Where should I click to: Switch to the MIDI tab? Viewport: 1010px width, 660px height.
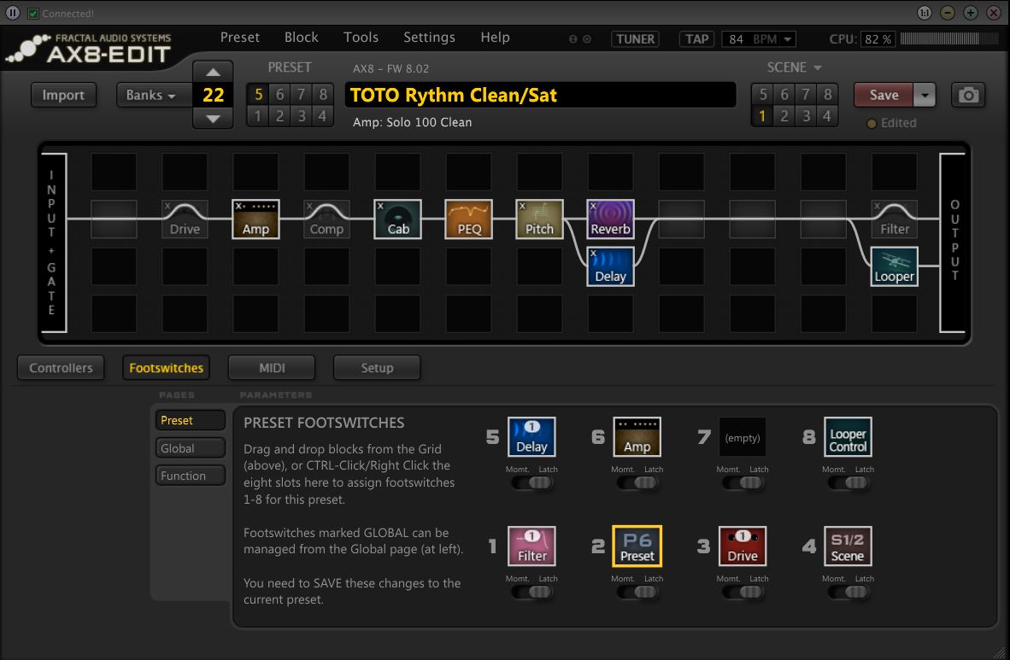pyautogui.click(x=271, y=367)
